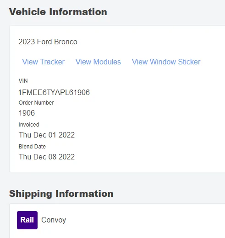
Task: Click the Blend Date Thu Dec 08 2022
Action: point(47,157)
